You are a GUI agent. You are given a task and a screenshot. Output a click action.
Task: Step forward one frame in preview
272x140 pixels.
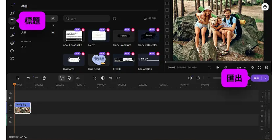226,68
